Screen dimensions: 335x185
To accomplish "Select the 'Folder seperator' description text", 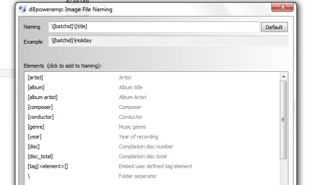I will [138, 176].
